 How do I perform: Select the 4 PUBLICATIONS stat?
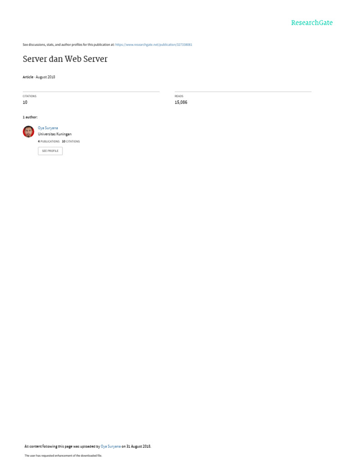coord(49,141)
